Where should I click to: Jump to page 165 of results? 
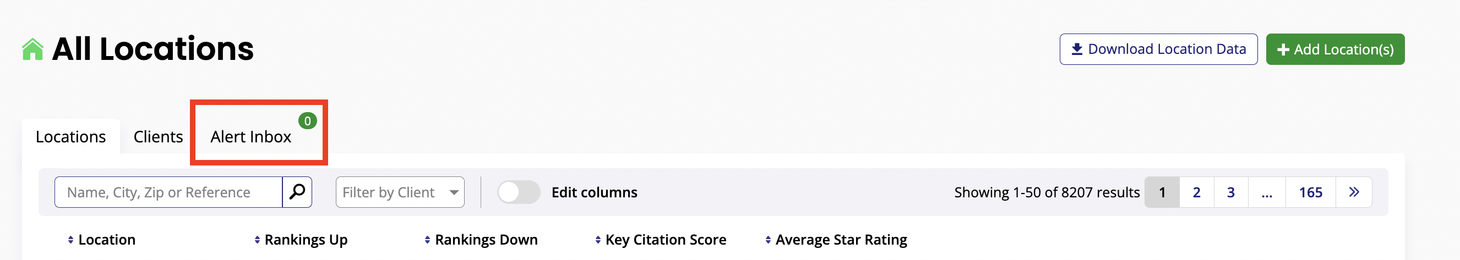1310,192
